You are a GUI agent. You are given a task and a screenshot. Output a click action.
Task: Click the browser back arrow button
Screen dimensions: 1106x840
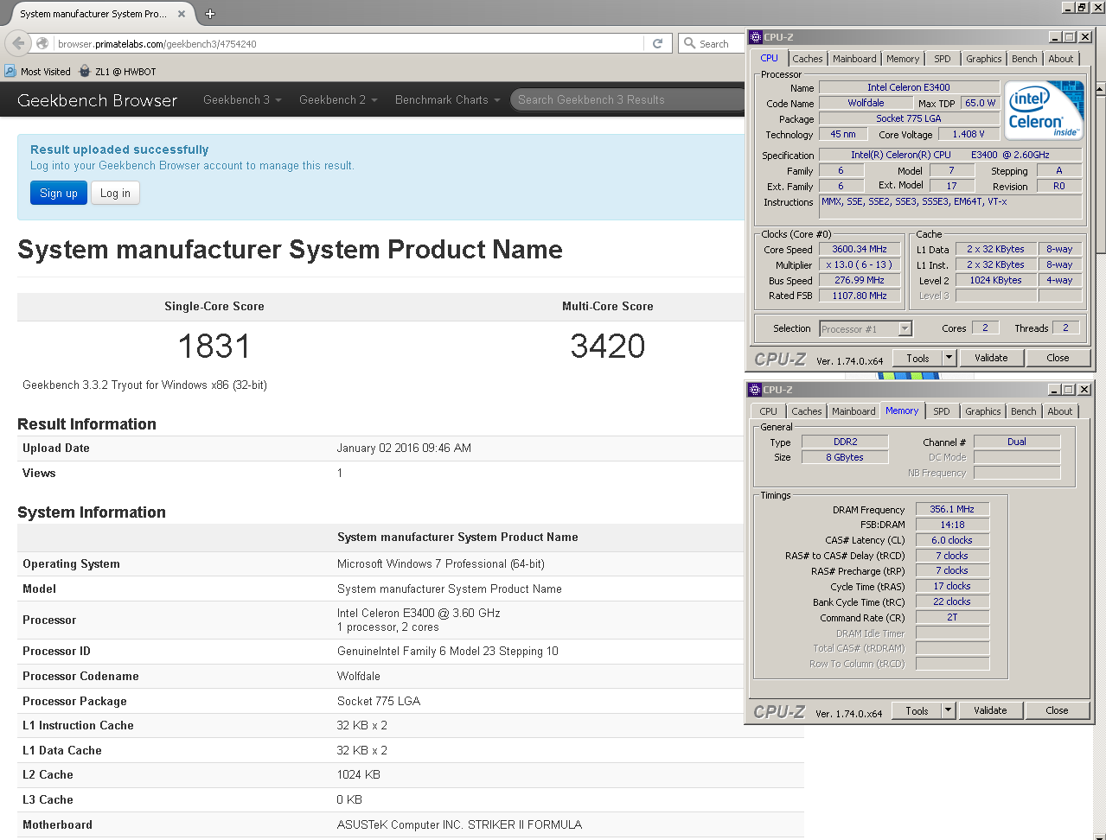coord(18,43)
